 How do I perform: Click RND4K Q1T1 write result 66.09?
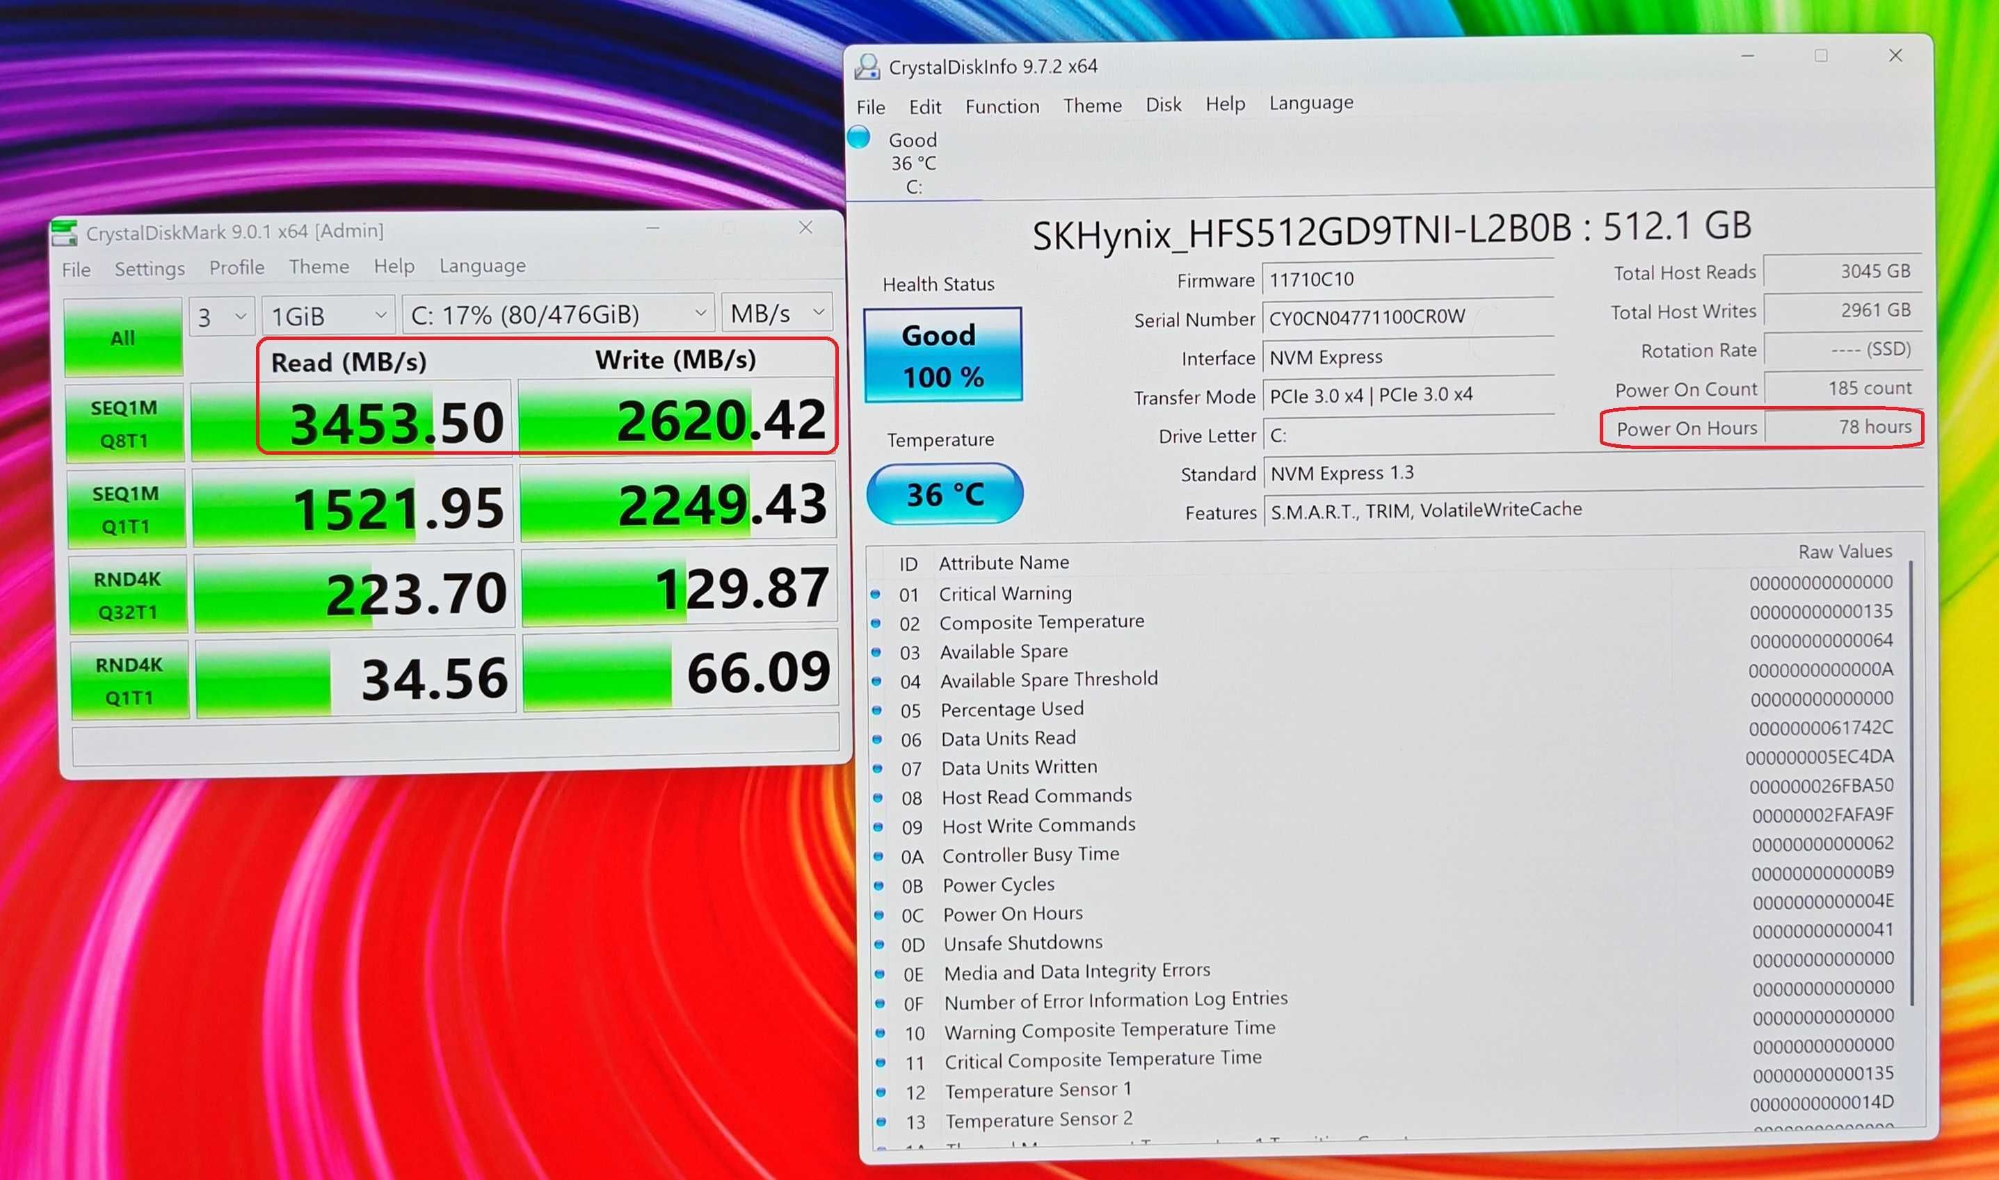point(681,672)
